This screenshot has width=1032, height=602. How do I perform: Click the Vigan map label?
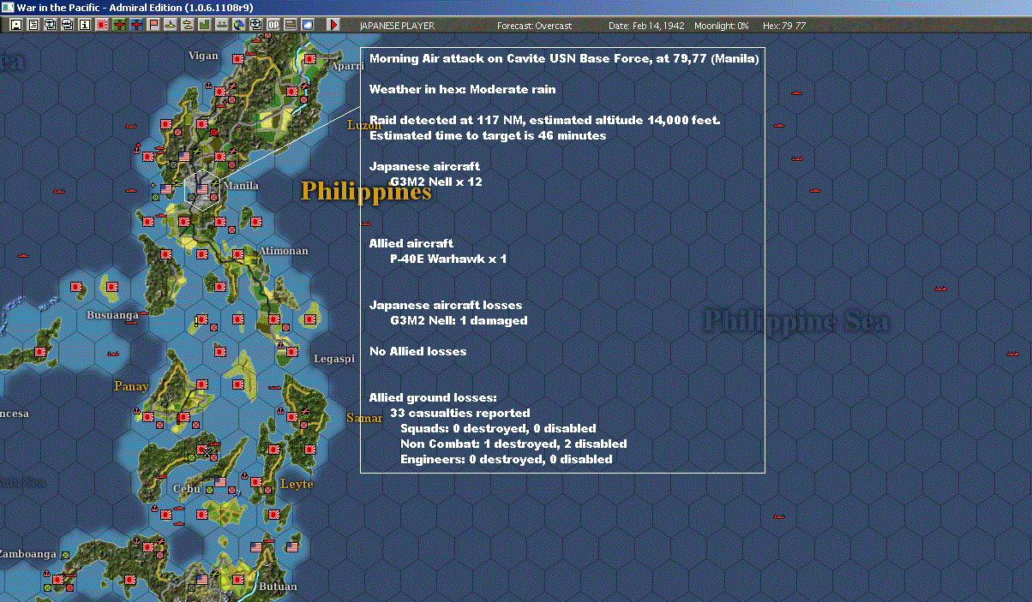coord(203,56)
